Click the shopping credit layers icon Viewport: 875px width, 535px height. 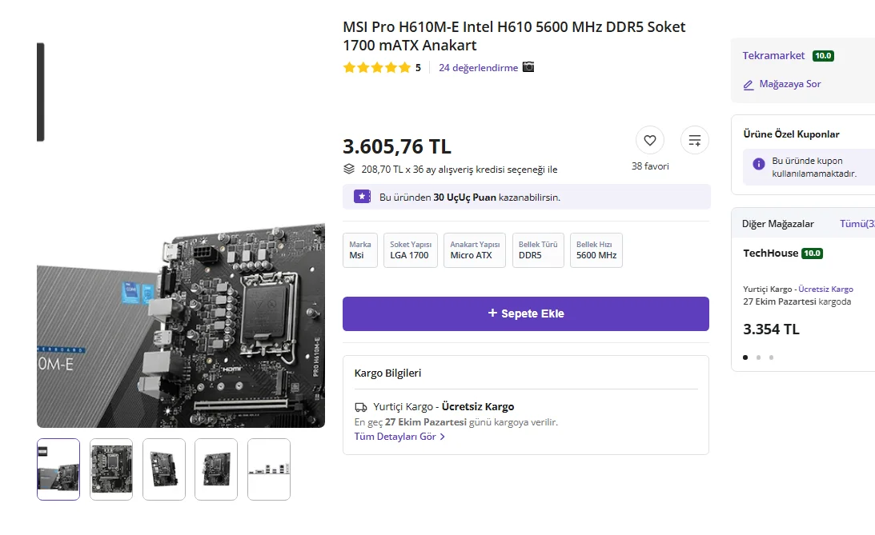tap(349, 169)
